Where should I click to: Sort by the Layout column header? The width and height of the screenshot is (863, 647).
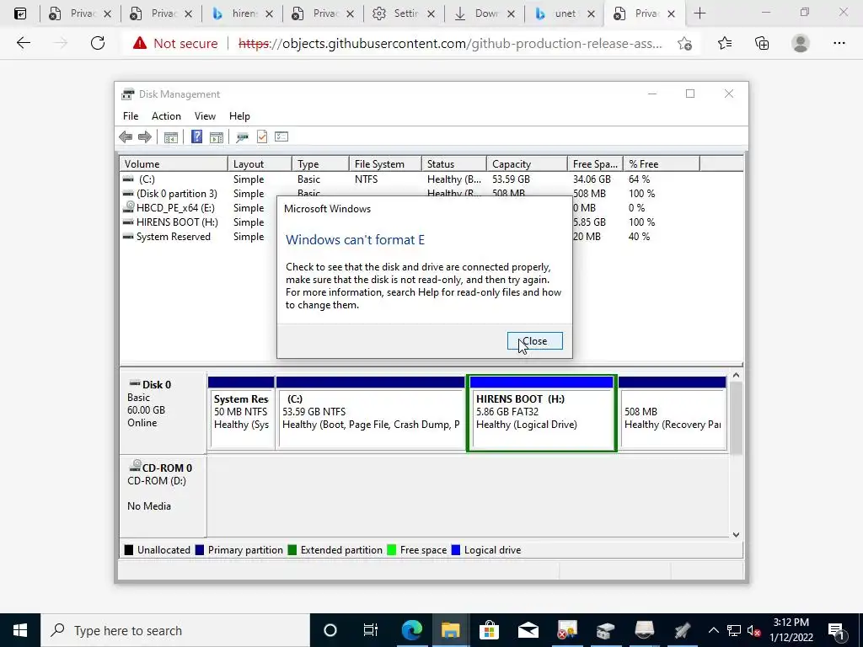[x=260, y=164]
